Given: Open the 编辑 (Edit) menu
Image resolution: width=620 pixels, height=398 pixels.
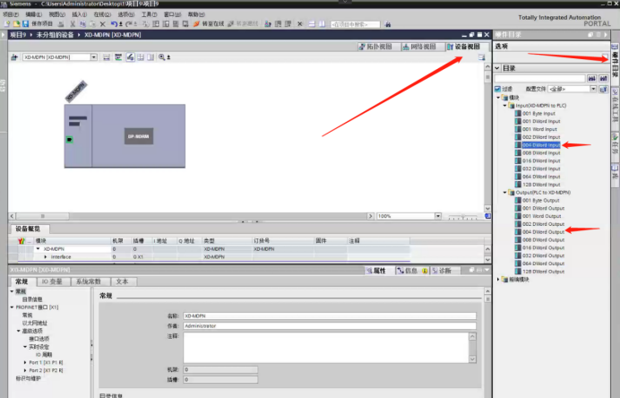Looking at the screenshot, I should pyautogui.click(x=34, y=14).
